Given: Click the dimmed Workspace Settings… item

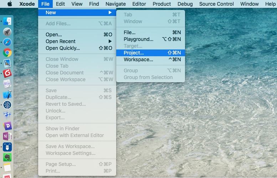Looking at the screenshot, I should [x=77, y=153].
